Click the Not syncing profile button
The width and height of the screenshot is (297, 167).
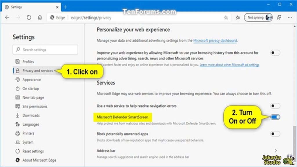point(258,17)
